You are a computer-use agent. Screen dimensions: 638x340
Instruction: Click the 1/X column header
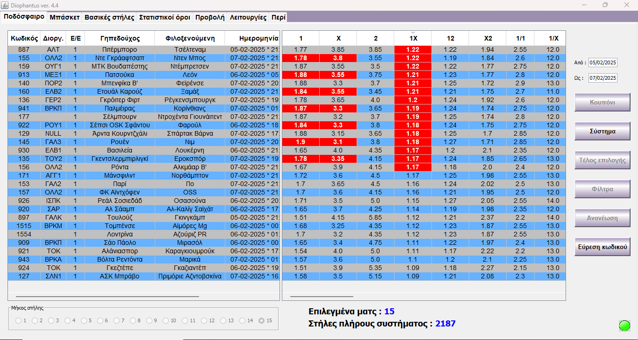550,38
